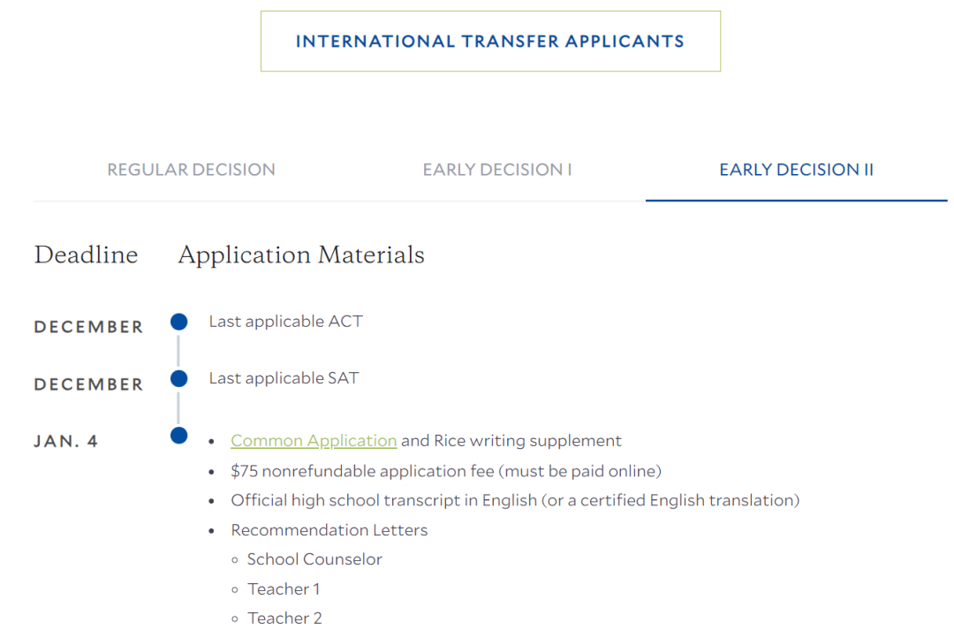Click the $75 nonrefundable application fee item
Screen dimensions: 954x630
pos(446,471)
